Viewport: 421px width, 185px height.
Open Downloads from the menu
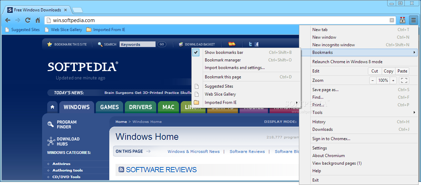click(358, 129)
